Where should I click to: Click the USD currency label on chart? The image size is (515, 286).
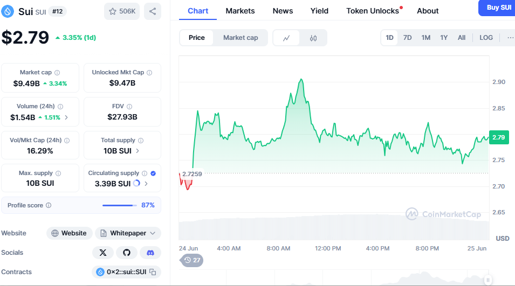(x=503, y=239)
